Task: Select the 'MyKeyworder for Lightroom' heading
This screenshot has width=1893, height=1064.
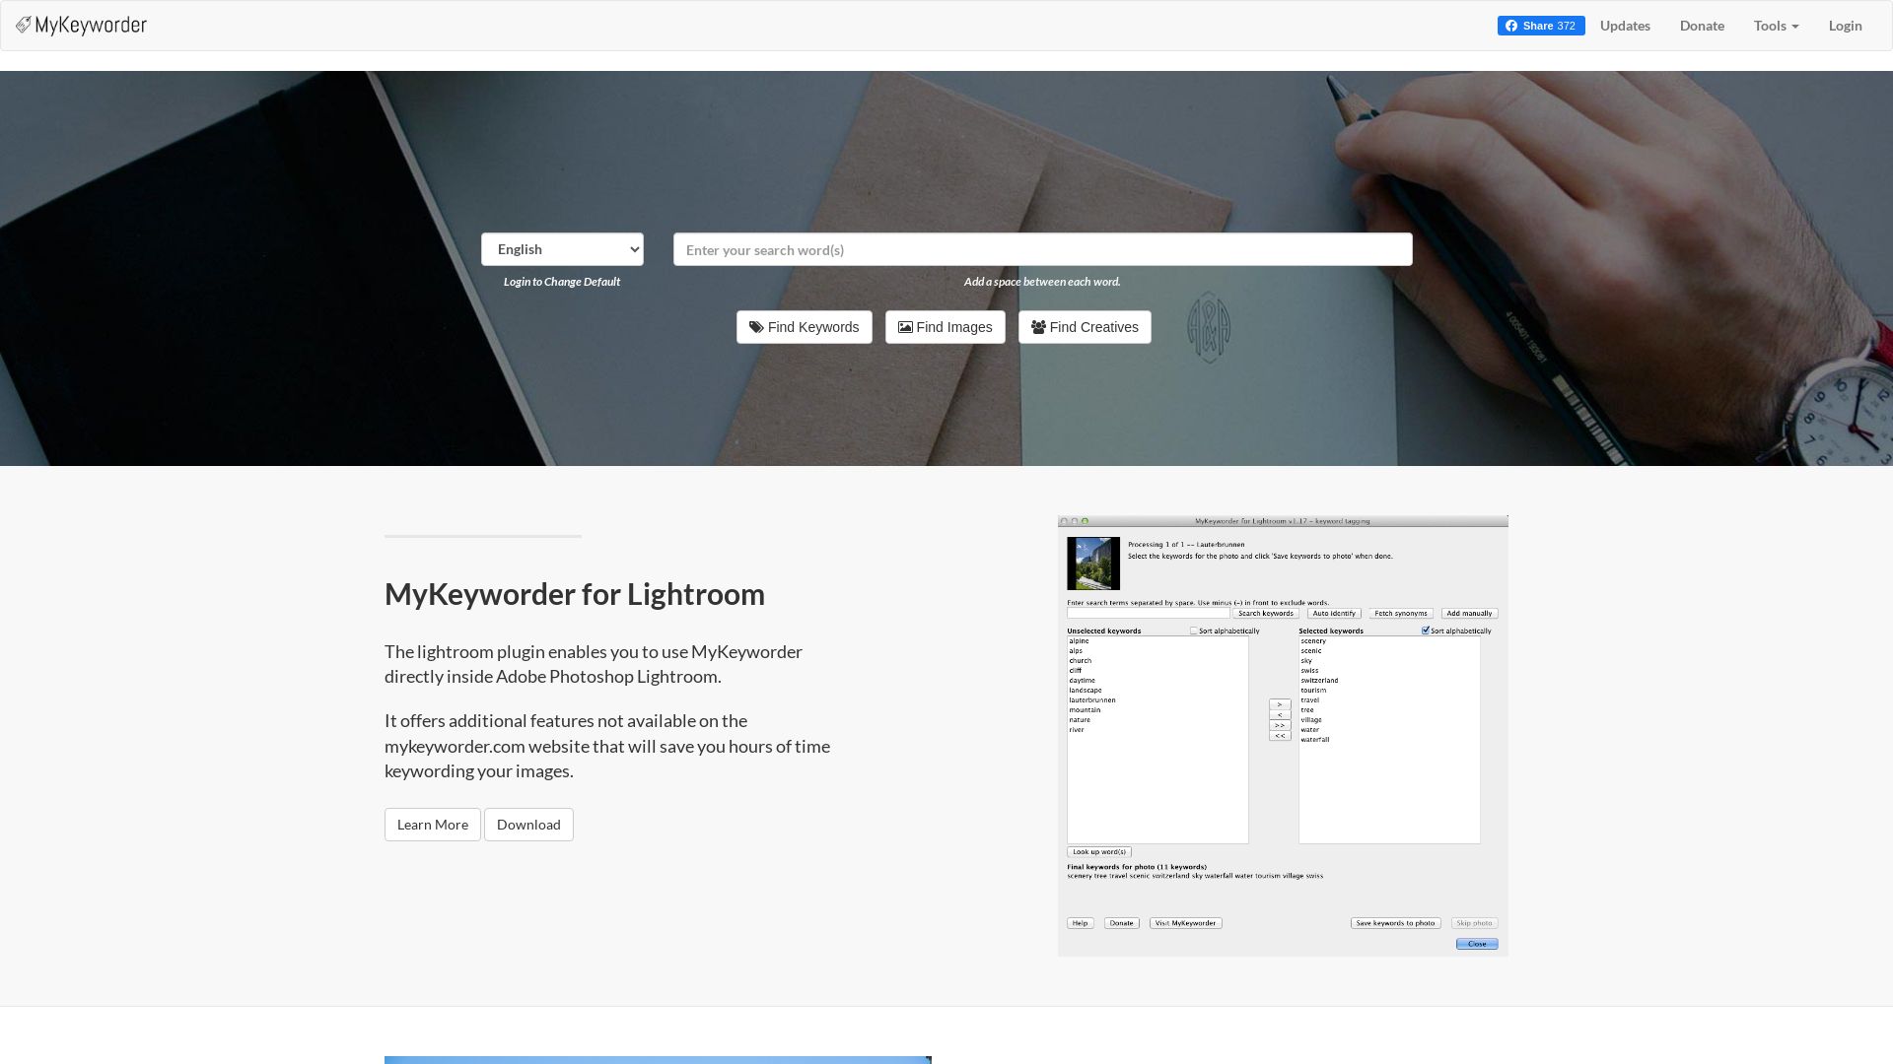Action: pyautogui.click(x=575, y=594)
